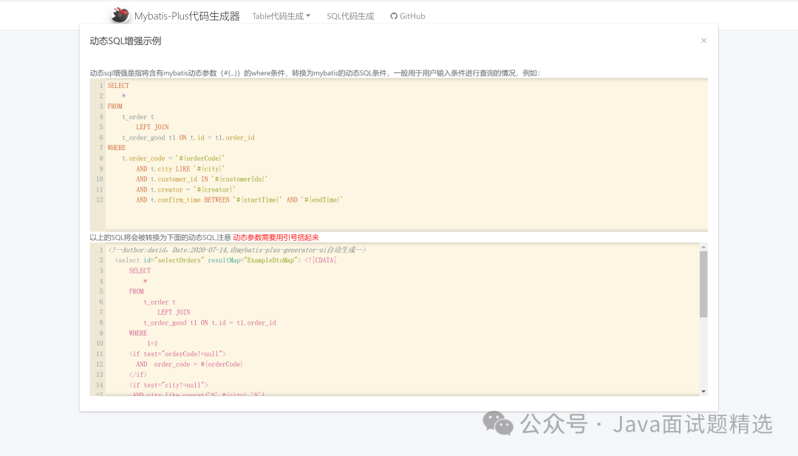This screenshot has height=456, width=798.
Task: Close the 动态SQL增强示例 dialog
Action: tap(703, 41)
